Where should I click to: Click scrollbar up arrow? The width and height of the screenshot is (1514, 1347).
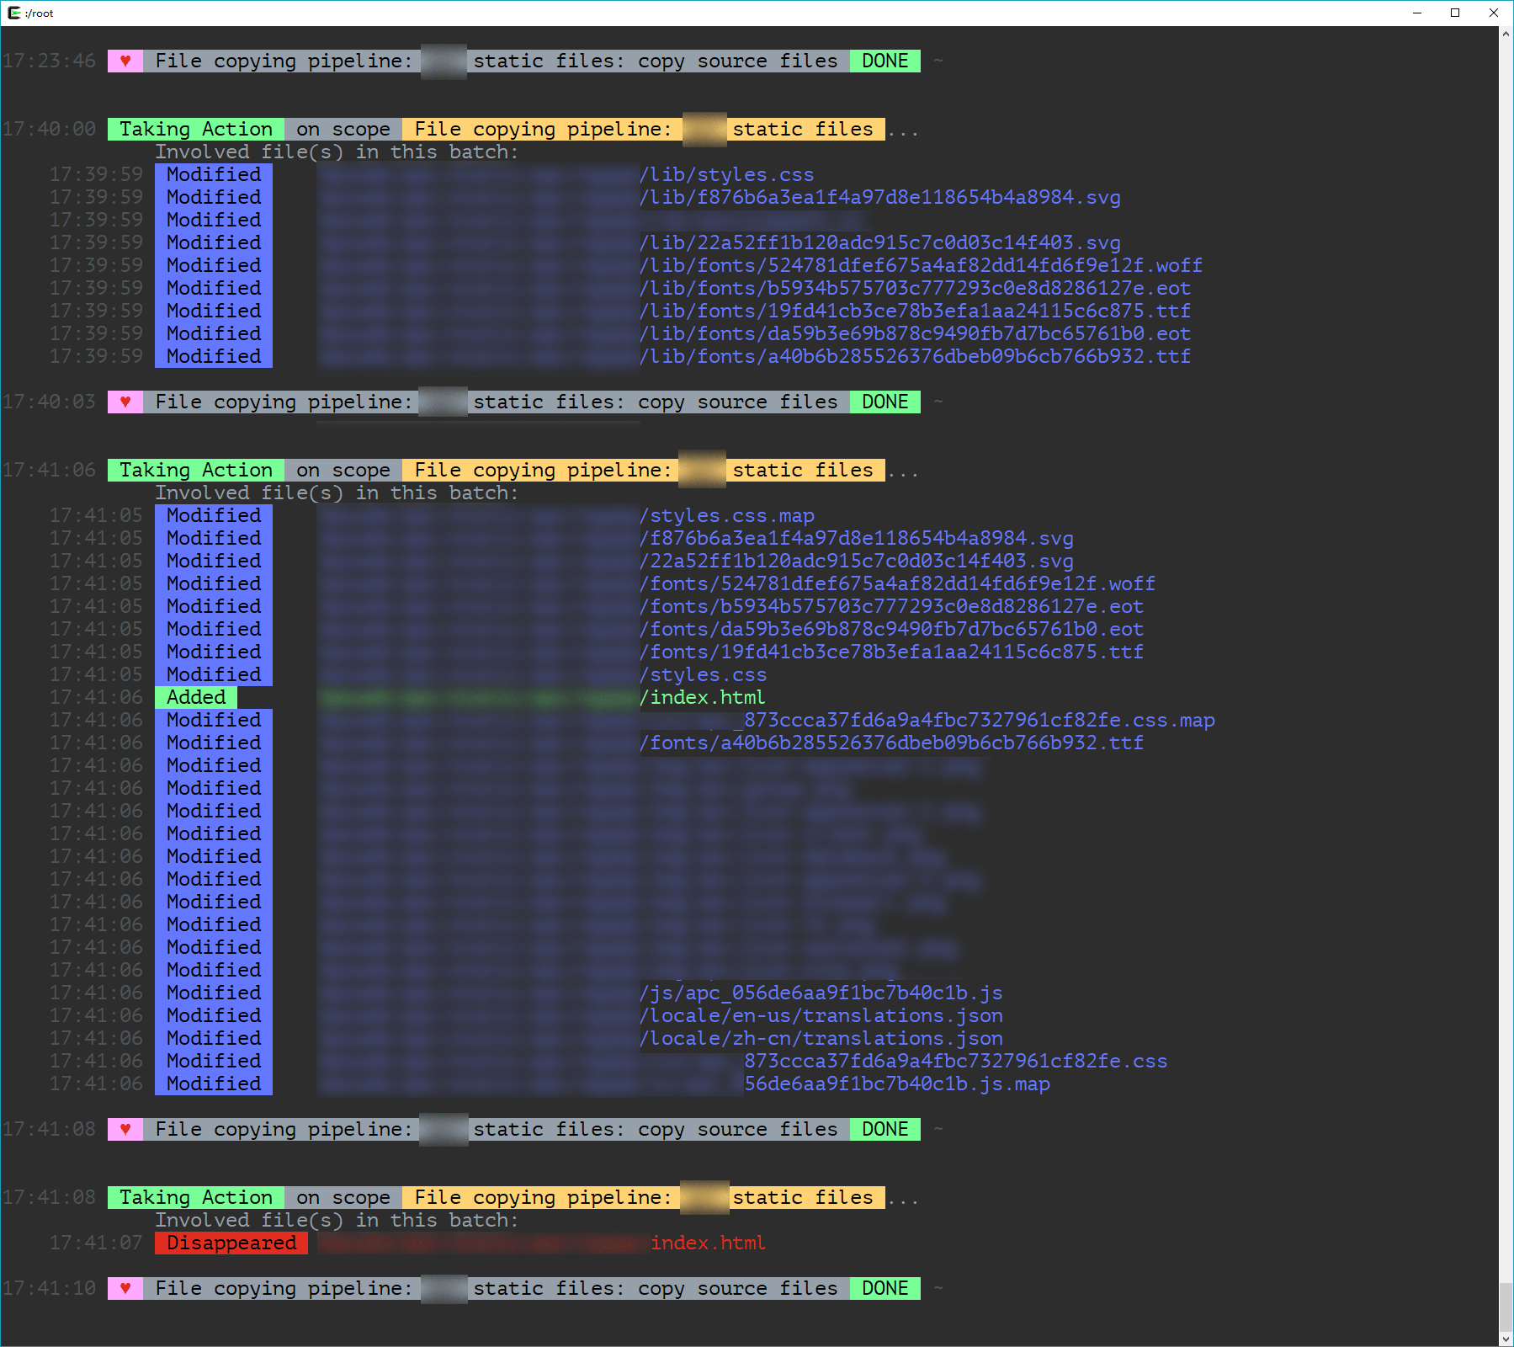point(1506,34)
